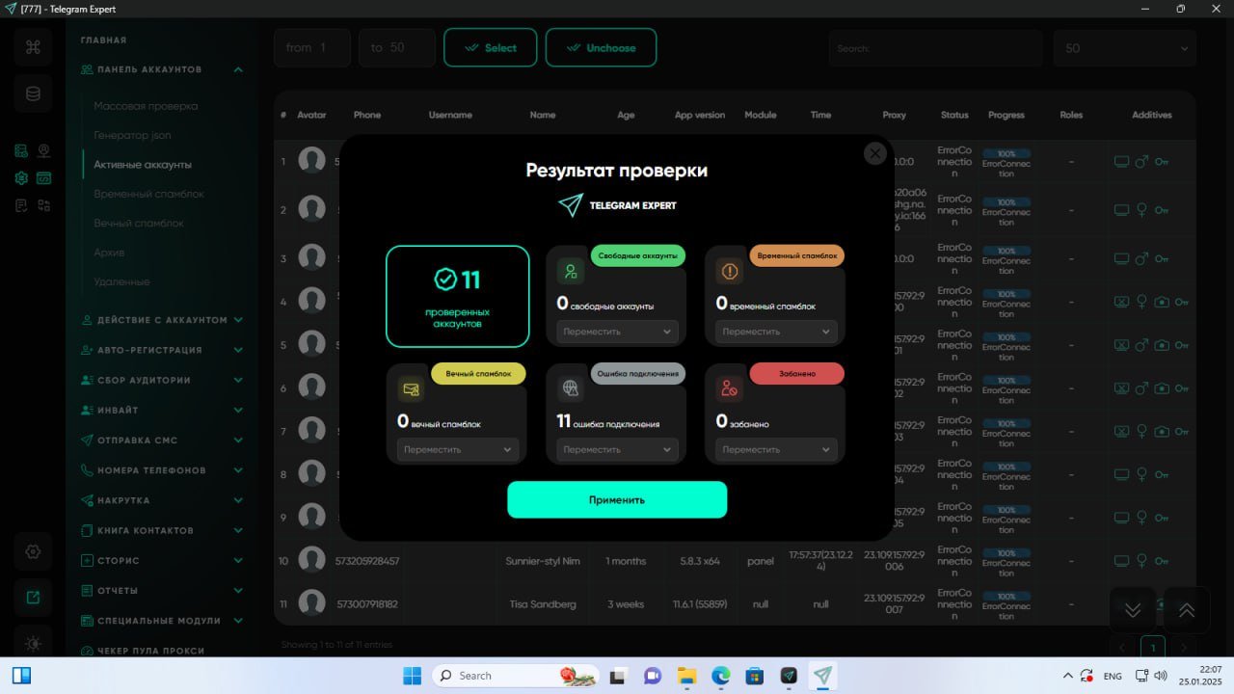Open Переместить dropdown under свободные аккаунты
Image resolution: width=1234 pixels, height=694 pixels.
pyautogui.click(x=617, y=332)
